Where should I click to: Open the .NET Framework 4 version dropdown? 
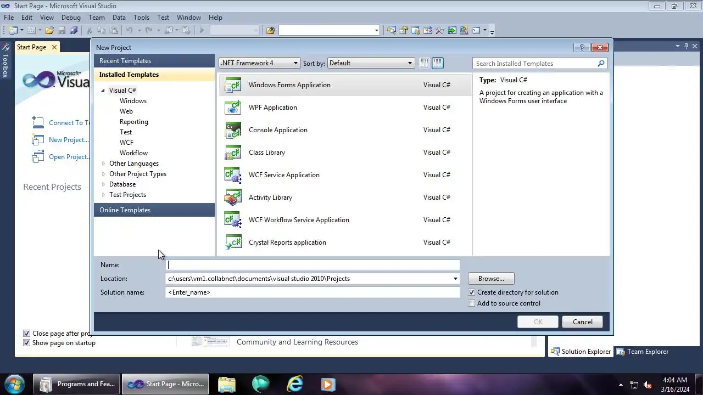click(x=260, y=63)
